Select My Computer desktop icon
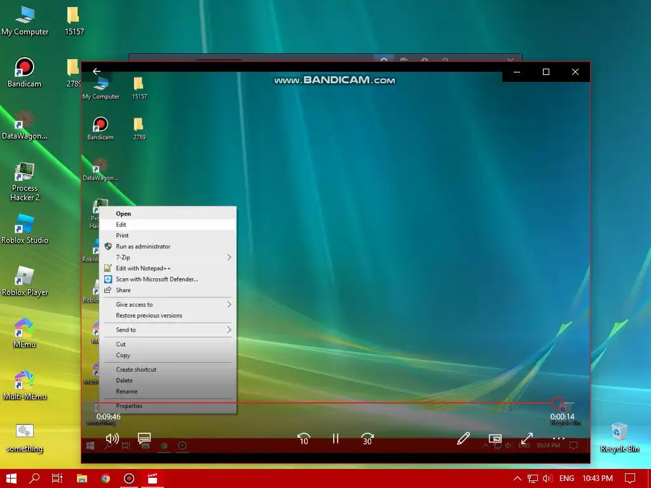Screen dimensions: 651x488 click(x=25, y=20)
